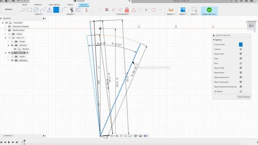Toggle the Show Profile checkbox
Viewport: 258px width, 145px height.
(x=241, y=68)
